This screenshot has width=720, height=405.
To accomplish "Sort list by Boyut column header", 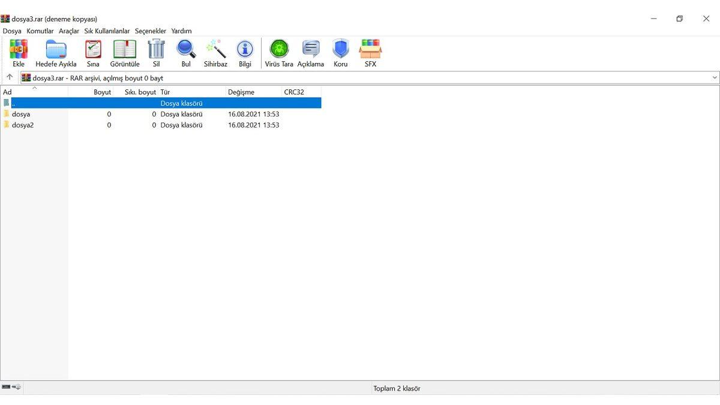I will point(102,92).
